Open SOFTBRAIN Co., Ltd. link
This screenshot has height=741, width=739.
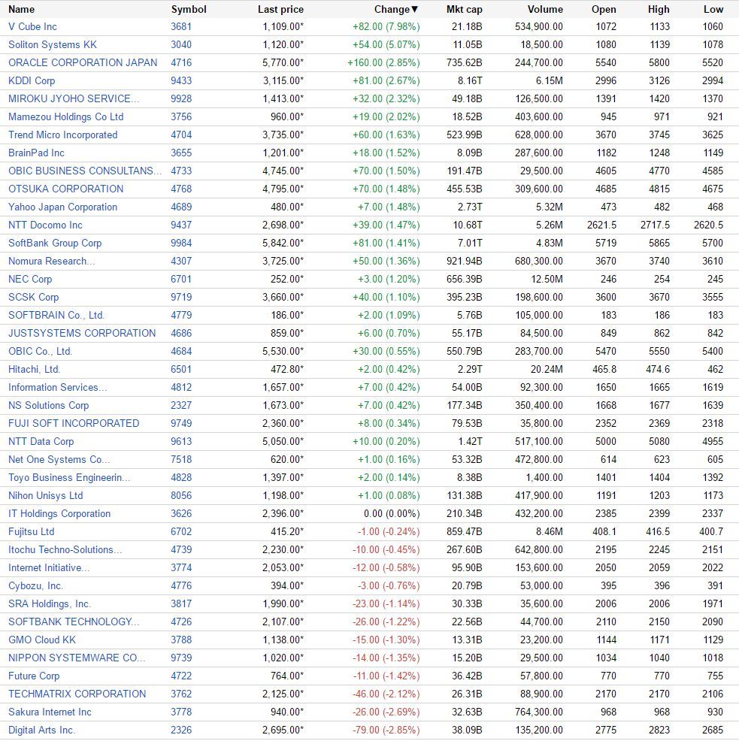click(56, 315)
